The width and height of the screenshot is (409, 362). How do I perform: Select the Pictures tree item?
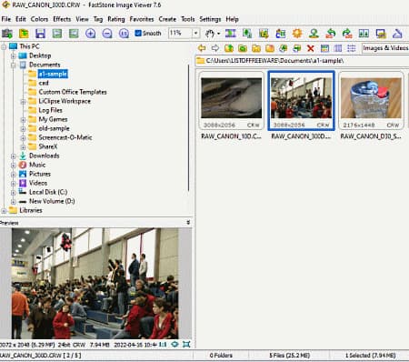point(40,174)
